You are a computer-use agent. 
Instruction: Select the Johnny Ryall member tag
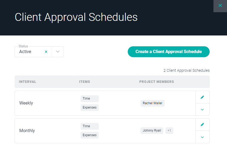pos(152,131)
